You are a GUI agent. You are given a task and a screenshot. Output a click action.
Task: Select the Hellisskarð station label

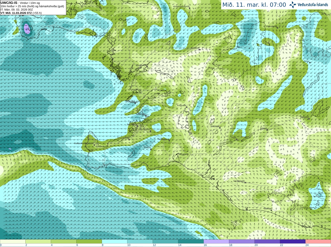tap(163, 139)
